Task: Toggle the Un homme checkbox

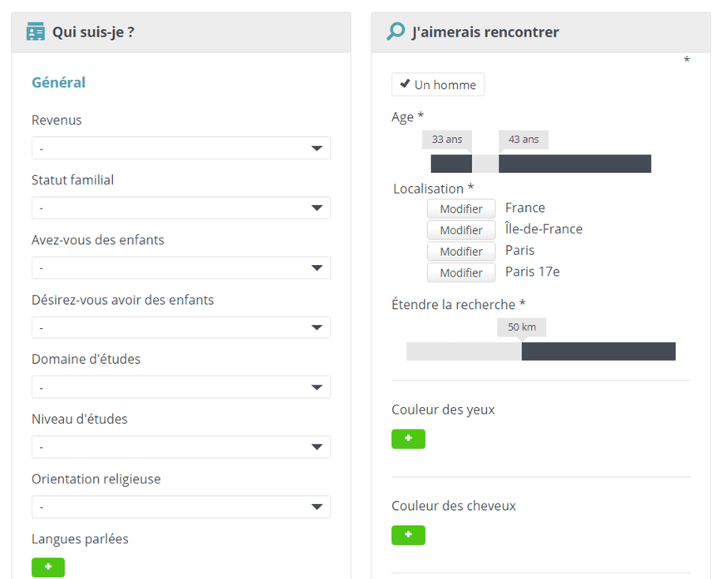Action: pos(438,85)
